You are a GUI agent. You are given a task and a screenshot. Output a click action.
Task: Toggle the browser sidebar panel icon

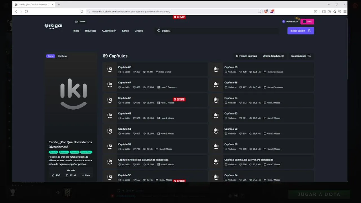(324, 12)
